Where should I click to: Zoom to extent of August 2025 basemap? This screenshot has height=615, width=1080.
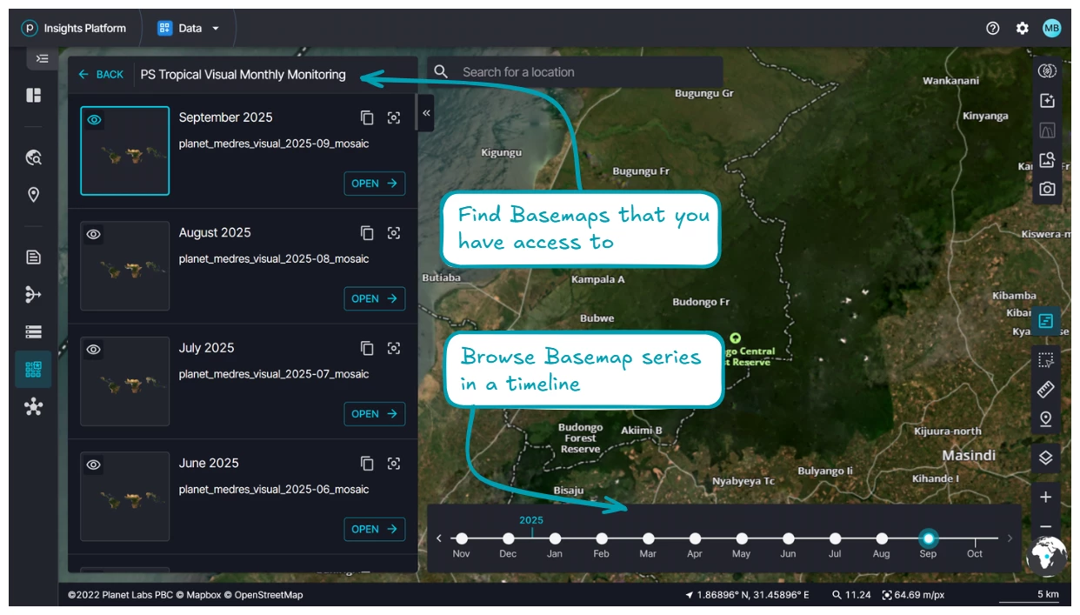394,233
